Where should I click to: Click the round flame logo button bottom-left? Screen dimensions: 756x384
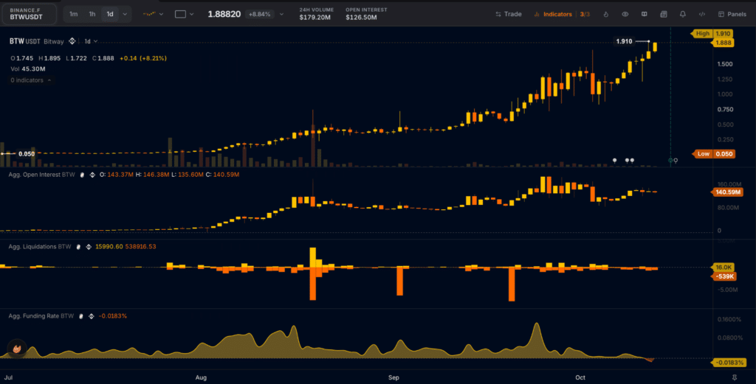coord(17,349)
